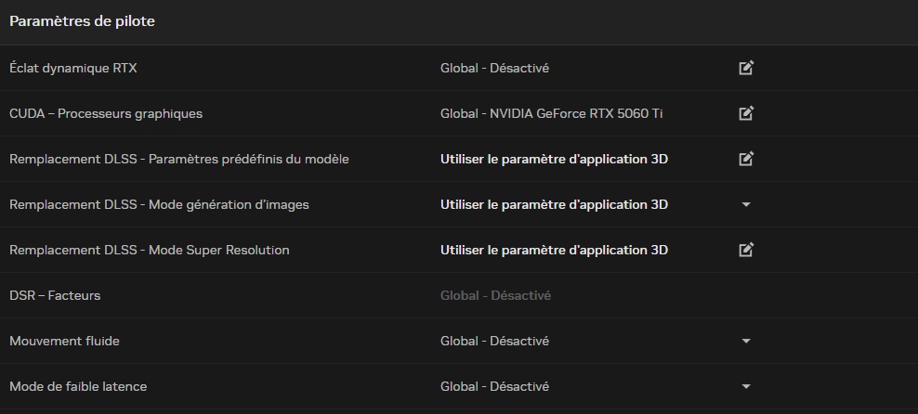Image resolution: width=918 pixels, height=414 pixels.
Task: Select the 'Mode de faible latence' label
Action: pos(78,386)
